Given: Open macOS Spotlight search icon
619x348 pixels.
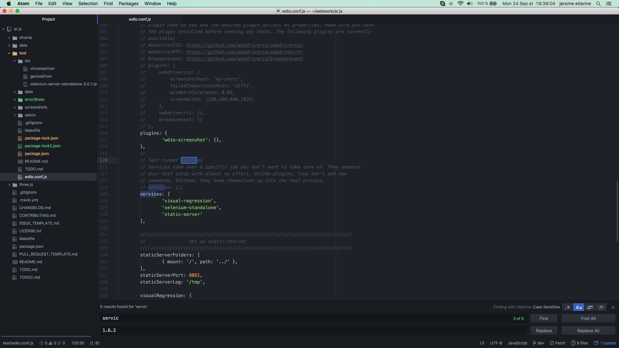Looking at the screenshot, I should point(598,4).
